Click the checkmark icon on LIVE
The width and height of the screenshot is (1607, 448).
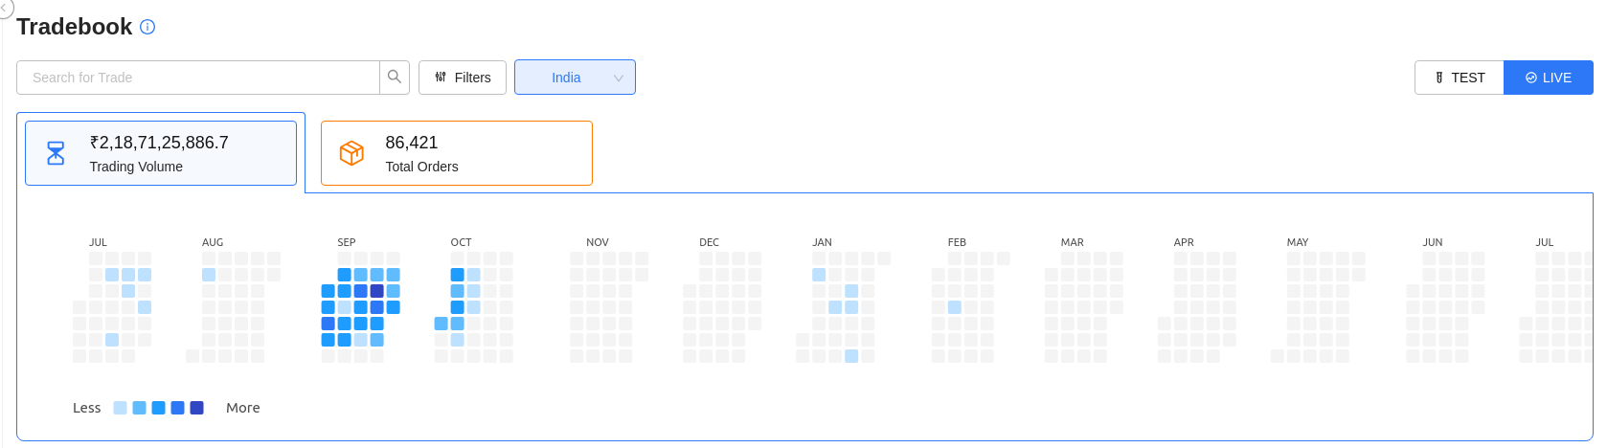point(1531,78)
